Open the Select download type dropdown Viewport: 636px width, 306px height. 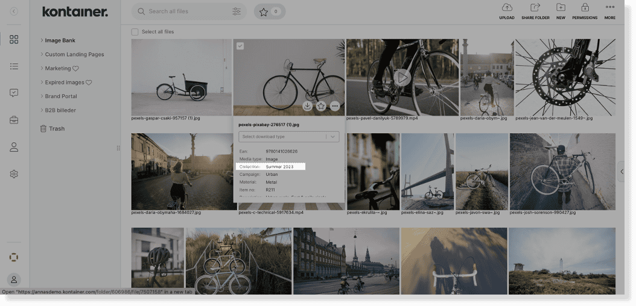289,137
